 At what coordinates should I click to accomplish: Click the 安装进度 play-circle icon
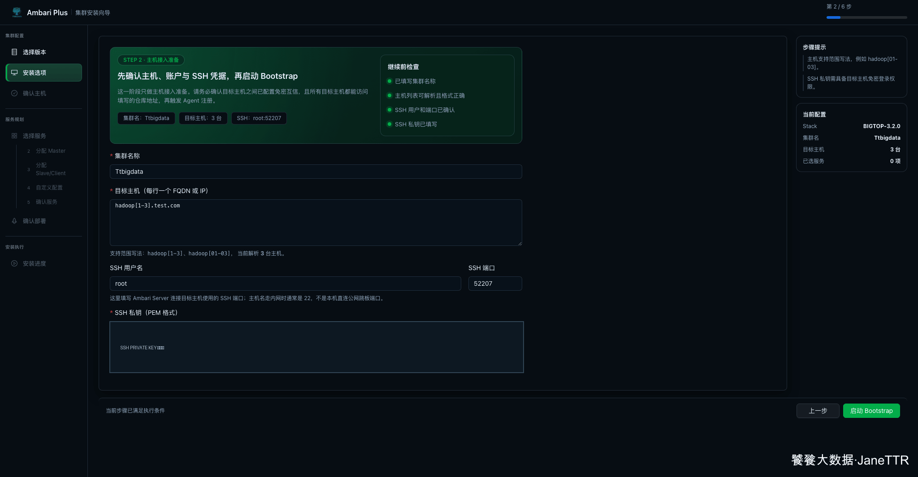click(x=14, y=263)
